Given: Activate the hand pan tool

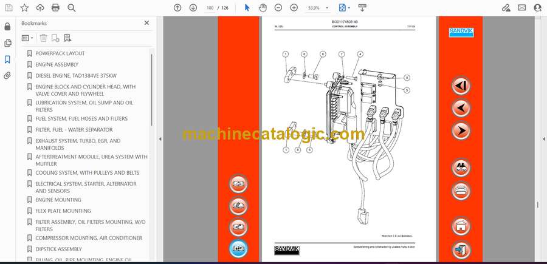Looking at the screenshot, I should [263, 8].
